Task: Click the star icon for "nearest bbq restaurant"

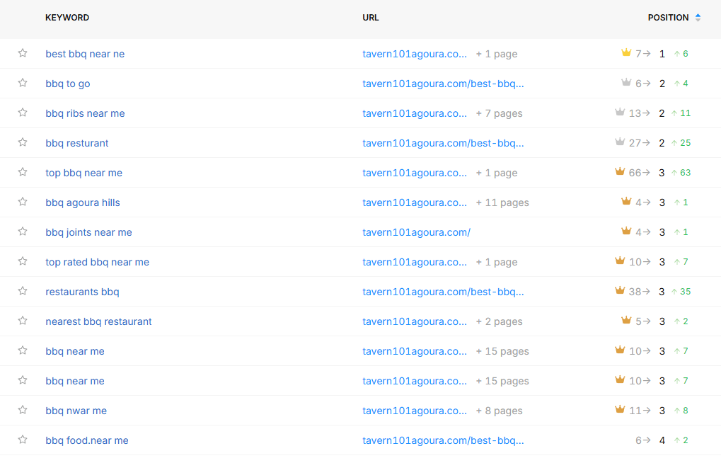Action: (23, 321)
